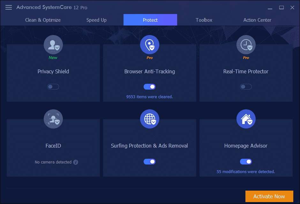300x204 pixels.
Task: Click the Browser Anti-Tracking title
Action: [150, 71]
